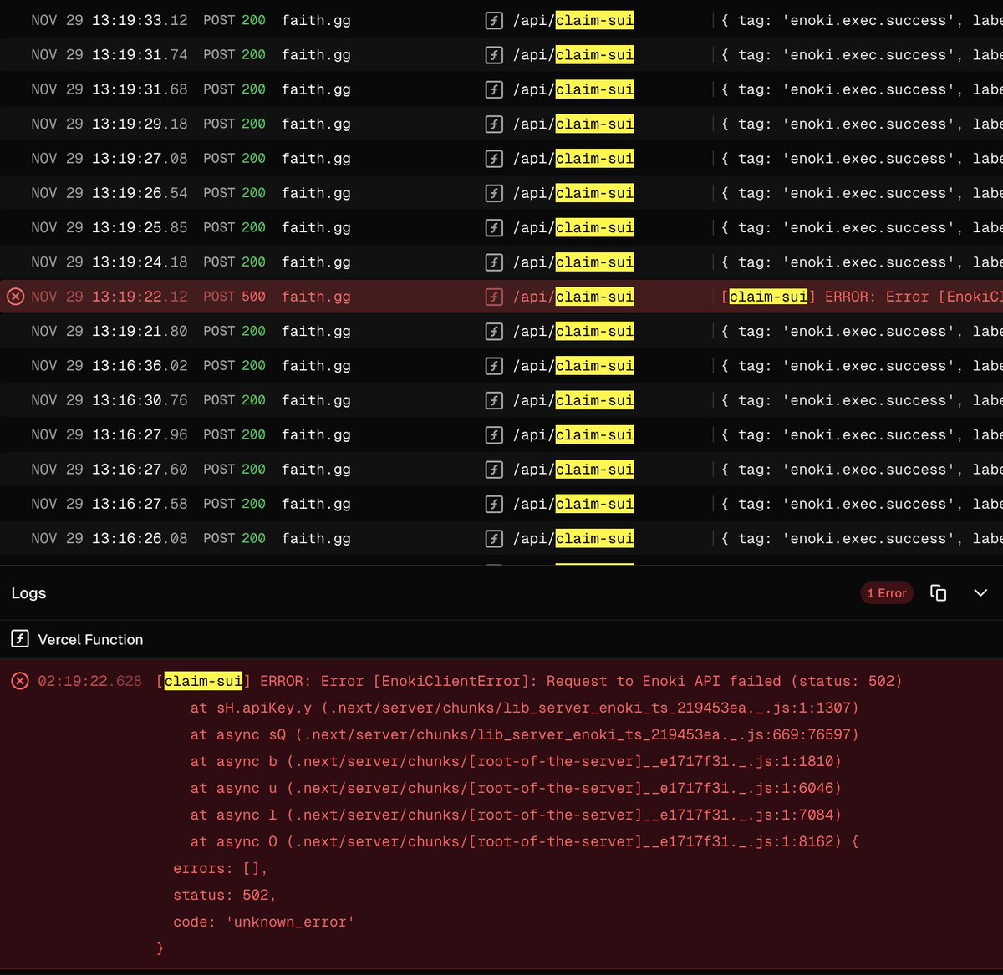Viewport: 1003px width, 975px height.
Task: Copy logs with the clipboard icon
Action: pos(939,592)
